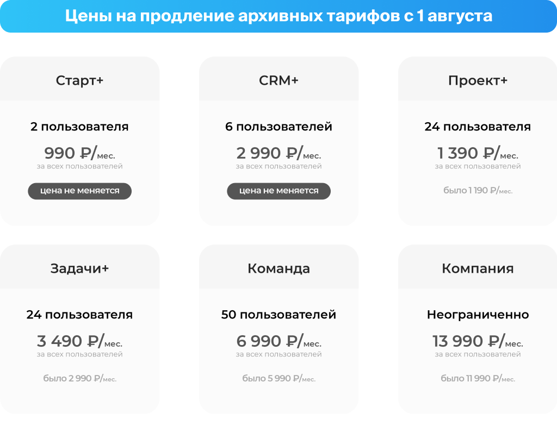Select the Проект+ plan title
The width and height of the screenshot is (557, 438).
click(478, 80)
